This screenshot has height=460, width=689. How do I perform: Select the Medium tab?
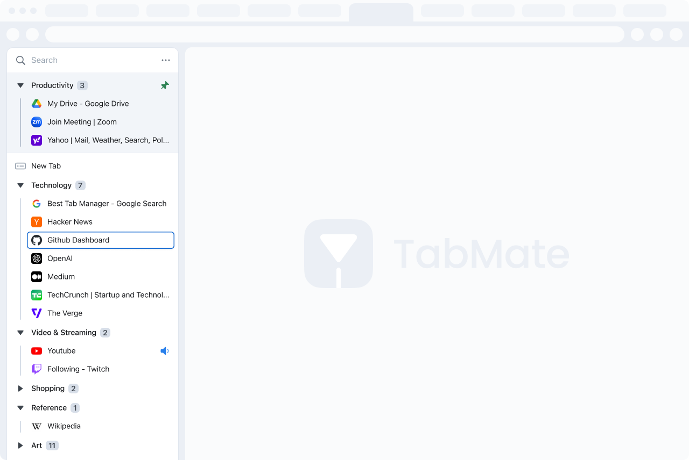point(61,277)
